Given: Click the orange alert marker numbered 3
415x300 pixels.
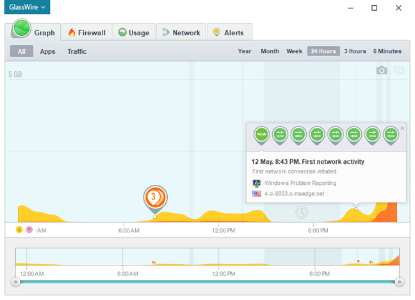Looking at the screenshot, I should pos(156,198).
